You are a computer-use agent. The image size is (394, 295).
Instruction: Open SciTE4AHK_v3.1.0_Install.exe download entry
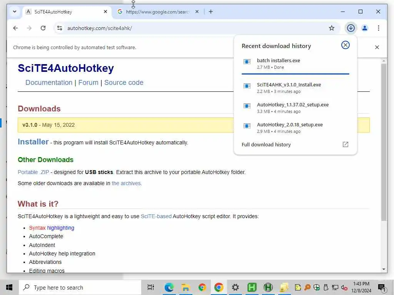tap(295, 88)
